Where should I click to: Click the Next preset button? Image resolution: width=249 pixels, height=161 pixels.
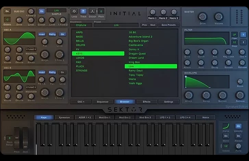tap(153, 25)
